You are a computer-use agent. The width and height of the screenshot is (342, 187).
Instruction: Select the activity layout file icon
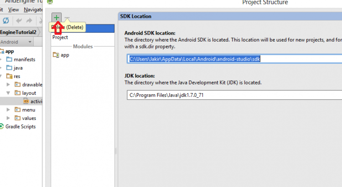[x=26, y=101]
